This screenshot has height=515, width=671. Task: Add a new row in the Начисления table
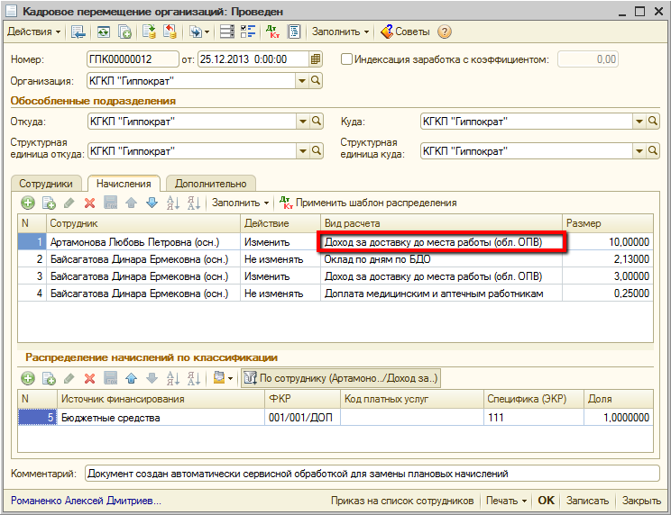pyautogui.click(x=28, y=203)
